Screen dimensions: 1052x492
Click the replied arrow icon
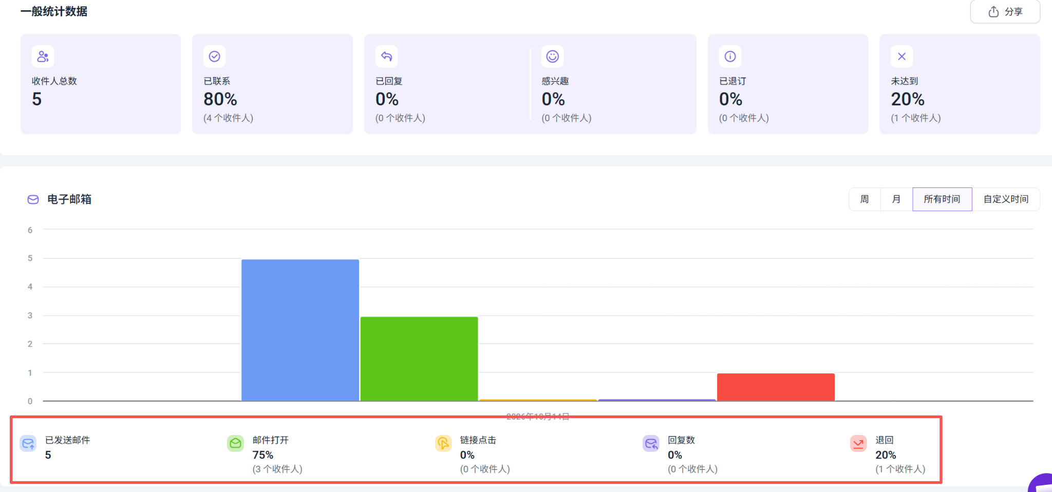[387, 56]
